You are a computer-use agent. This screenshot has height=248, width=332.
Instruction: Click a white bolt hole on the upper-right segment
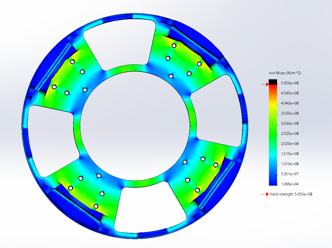(173, 46)
